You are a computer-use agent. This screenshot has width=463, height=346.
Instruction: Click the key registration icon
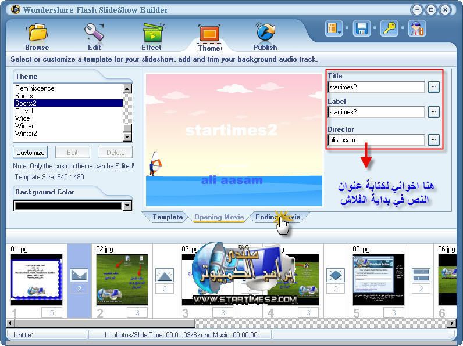389,28
